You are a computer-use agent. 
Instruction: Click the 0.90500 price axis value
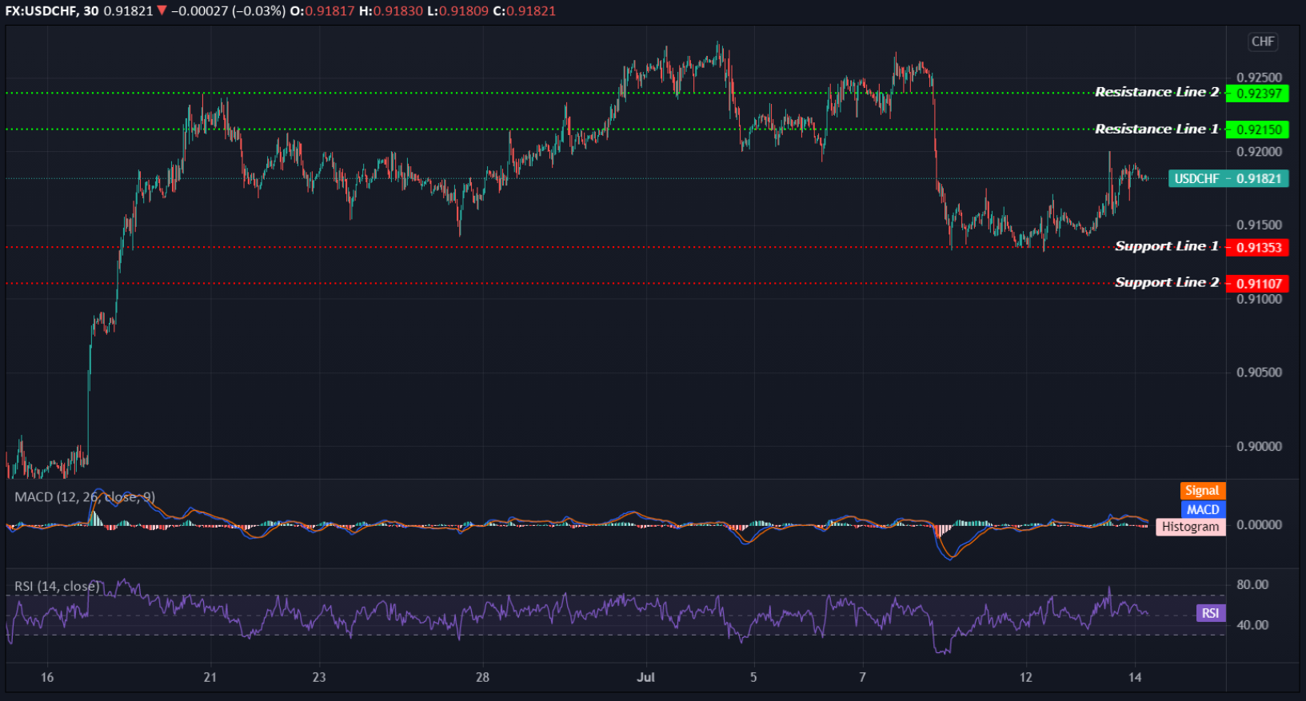pyautogui.click(x=1259, y=372)
